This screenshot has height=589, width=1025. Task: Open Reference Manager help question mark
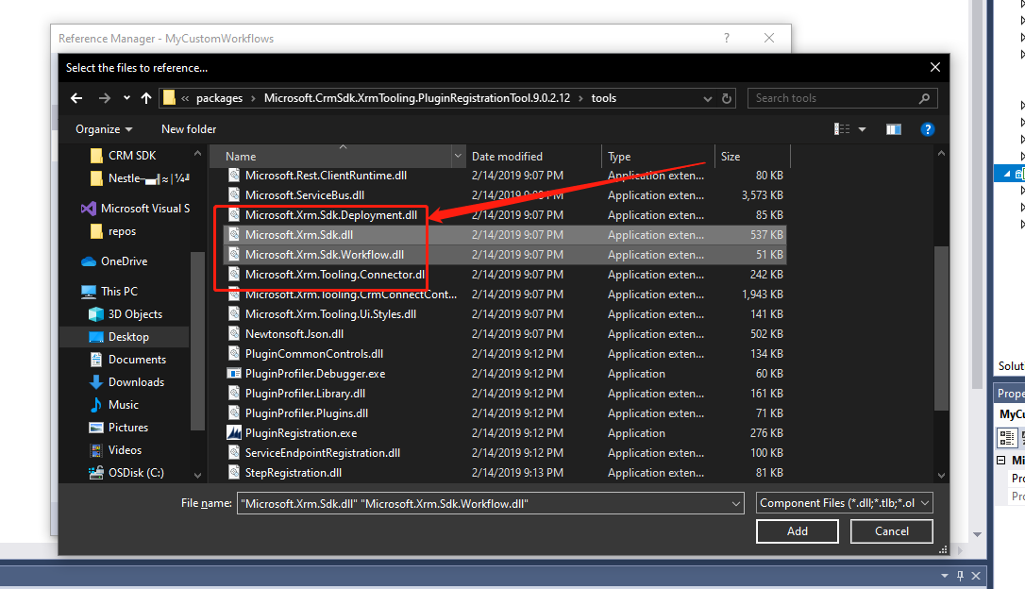point(726,38)
